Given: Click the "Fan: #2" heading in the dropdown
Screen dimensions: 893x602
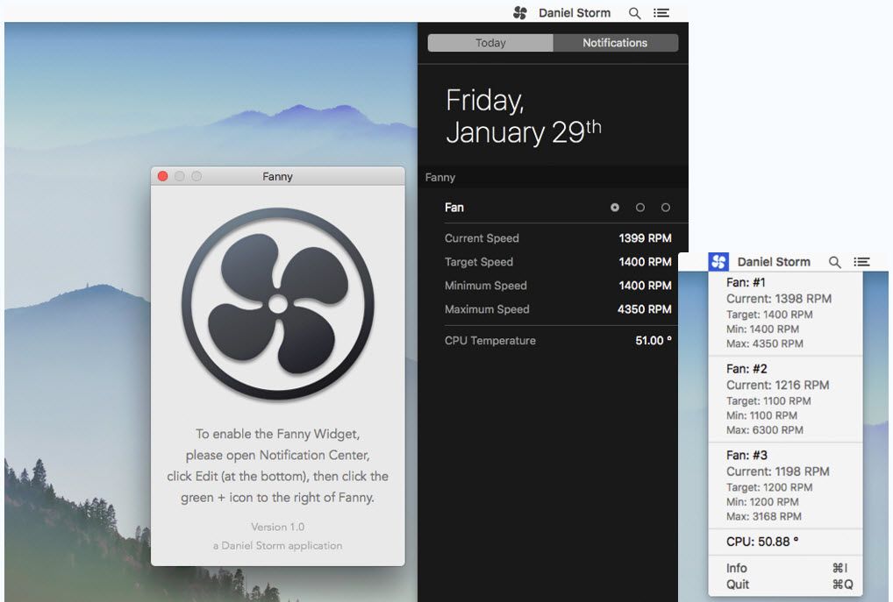Looking at the screenshot, I should (747, 369).
